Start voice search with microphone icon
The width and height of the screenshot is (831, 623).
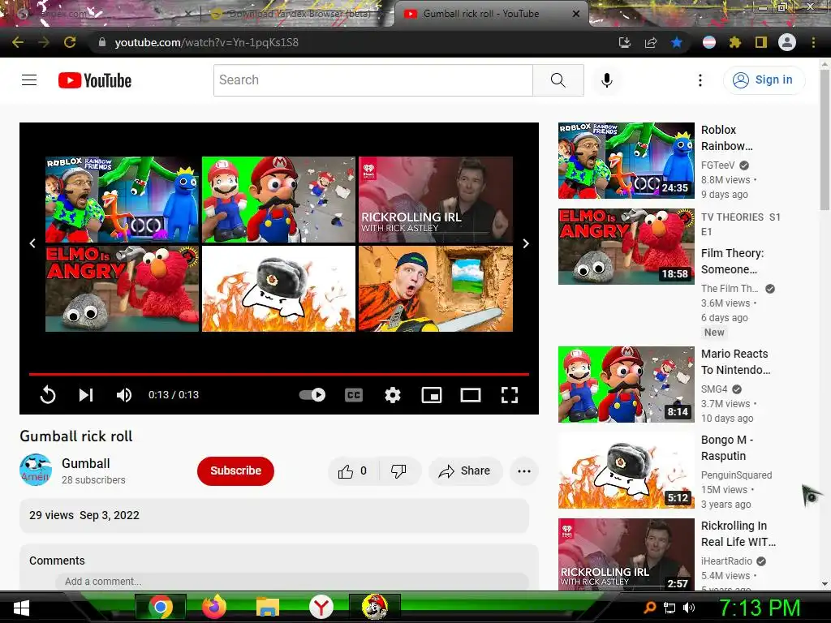click(x=607, y=80)
